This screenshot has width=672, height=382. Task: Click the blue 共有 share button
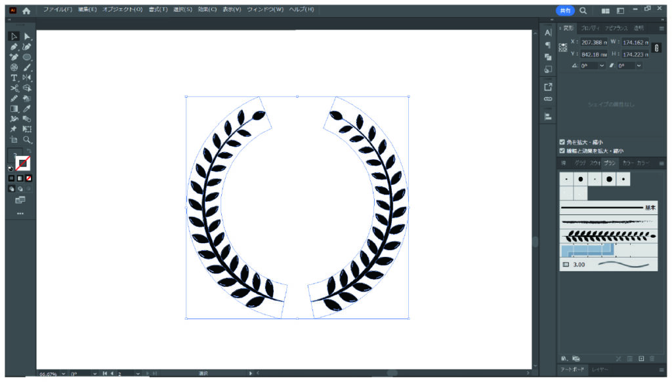coord(565,10)
